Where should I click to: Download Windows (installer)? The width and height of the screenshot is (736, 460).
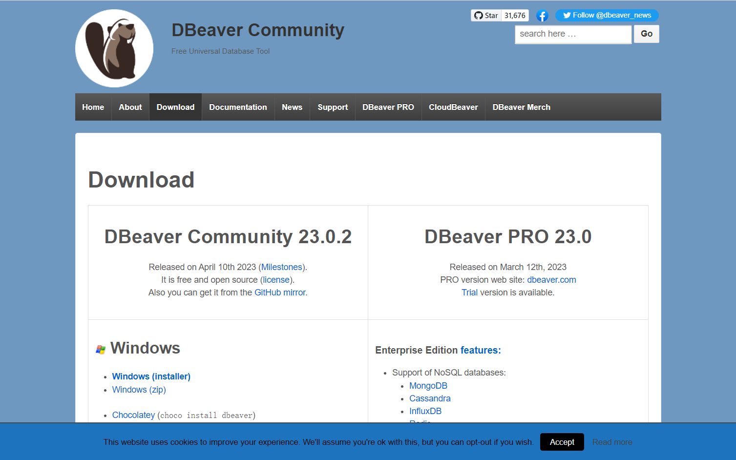click(151, 376)
